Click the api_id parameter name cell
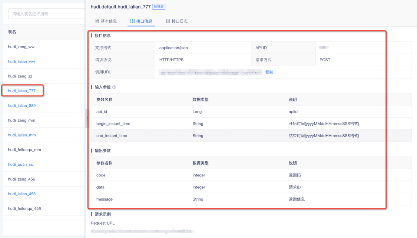Screen dimensions: 417x238 coord(102,112)
